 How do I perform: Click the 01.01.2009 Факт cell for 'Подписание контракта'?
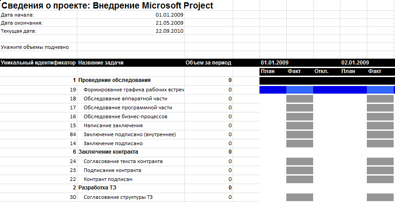tap(300, 170)
